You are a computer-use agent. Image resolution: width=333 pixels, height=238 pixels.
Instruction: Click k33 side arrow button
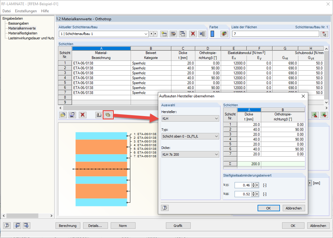pyautogui.click(x=257, y=185)
